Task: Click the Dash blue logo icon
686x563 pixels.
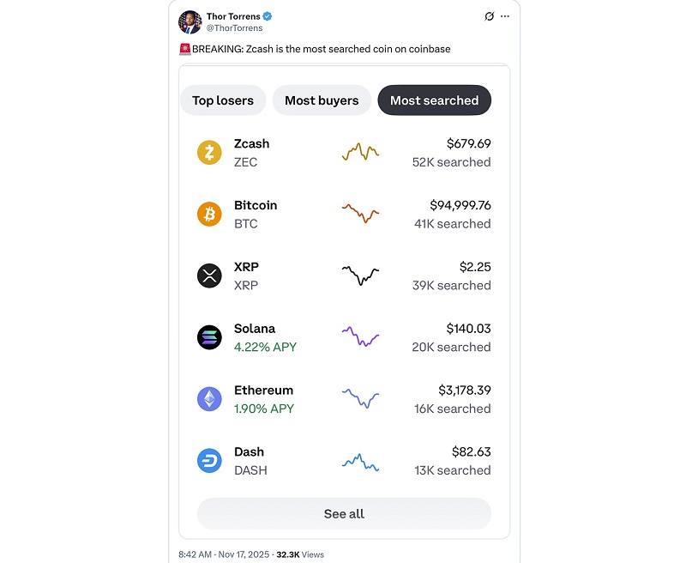Action: (209, 461)
